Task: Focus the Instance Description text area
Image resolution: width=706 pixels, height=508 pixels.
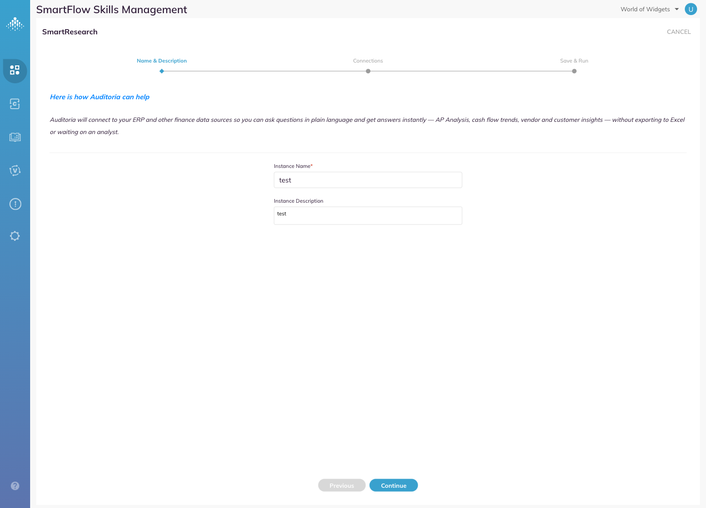Action: (x=368, y=216)
